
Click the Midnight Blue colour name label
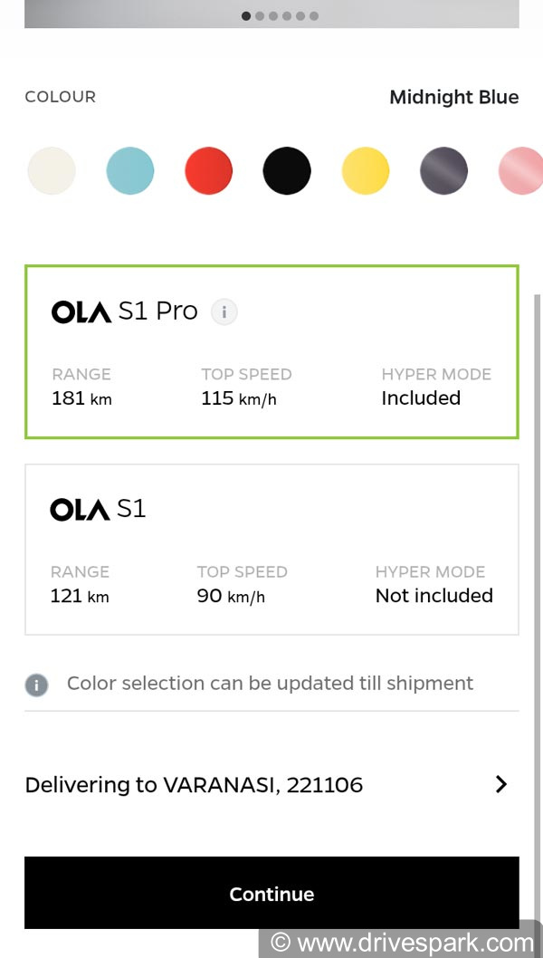453,97
